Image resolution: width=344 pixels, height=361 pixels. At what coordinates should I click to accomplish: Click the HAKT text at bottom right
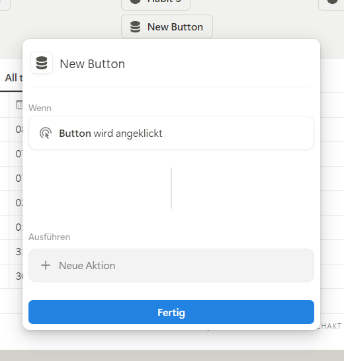(331, 326)
